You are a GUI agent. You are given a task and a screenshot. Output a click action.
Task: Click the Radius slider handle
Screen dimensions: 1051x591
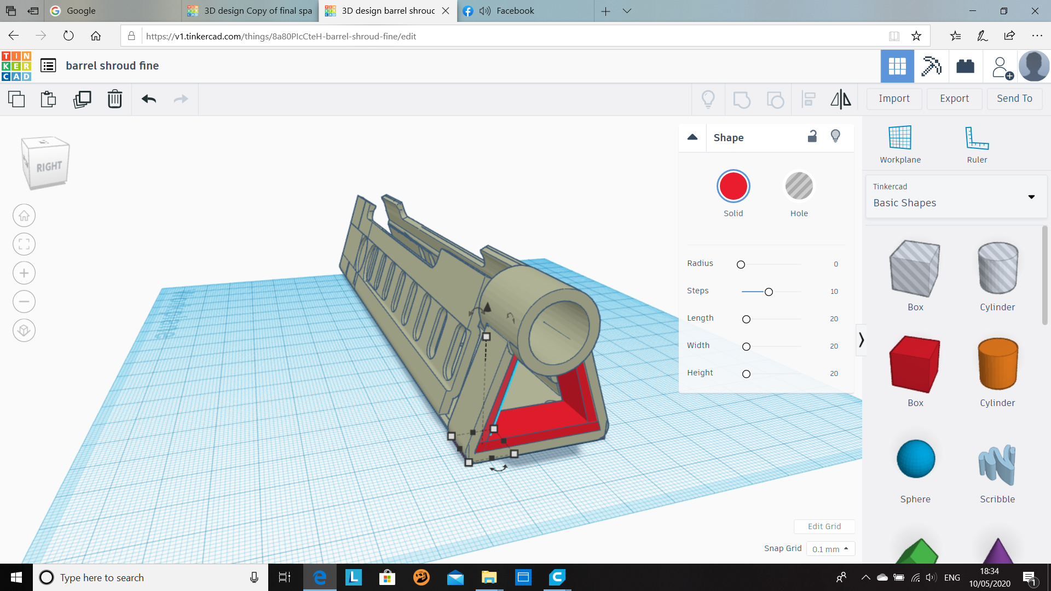pos(741,264)
